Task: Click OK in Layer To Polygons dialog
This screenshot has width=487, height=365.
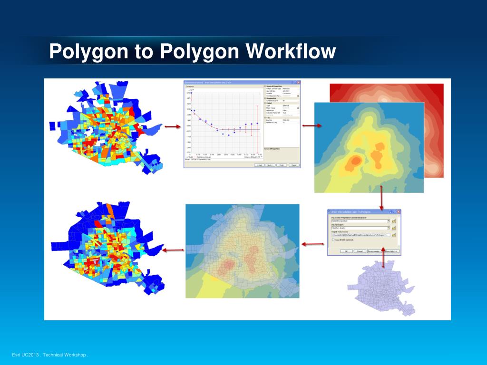Action: click(346, 251)
